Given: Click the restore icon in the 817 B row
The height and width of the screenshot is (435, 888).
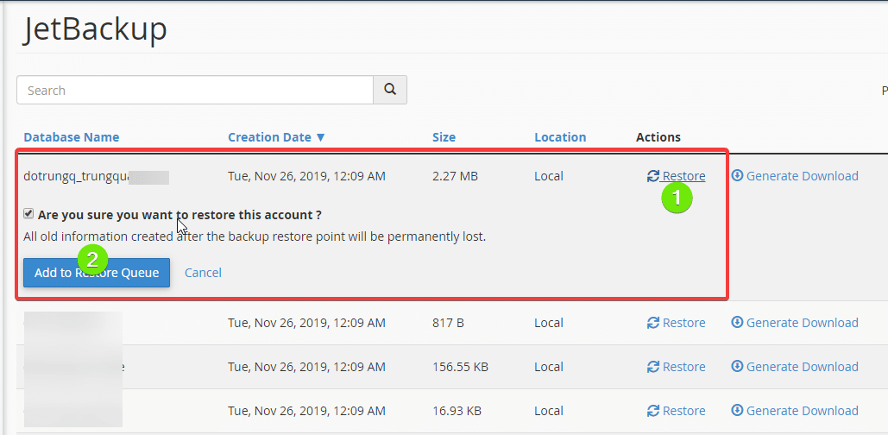Looking at the screenshot, I should (653, 323).
